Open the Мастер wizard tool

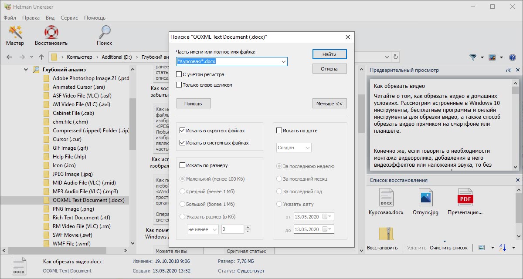[15, 35]
